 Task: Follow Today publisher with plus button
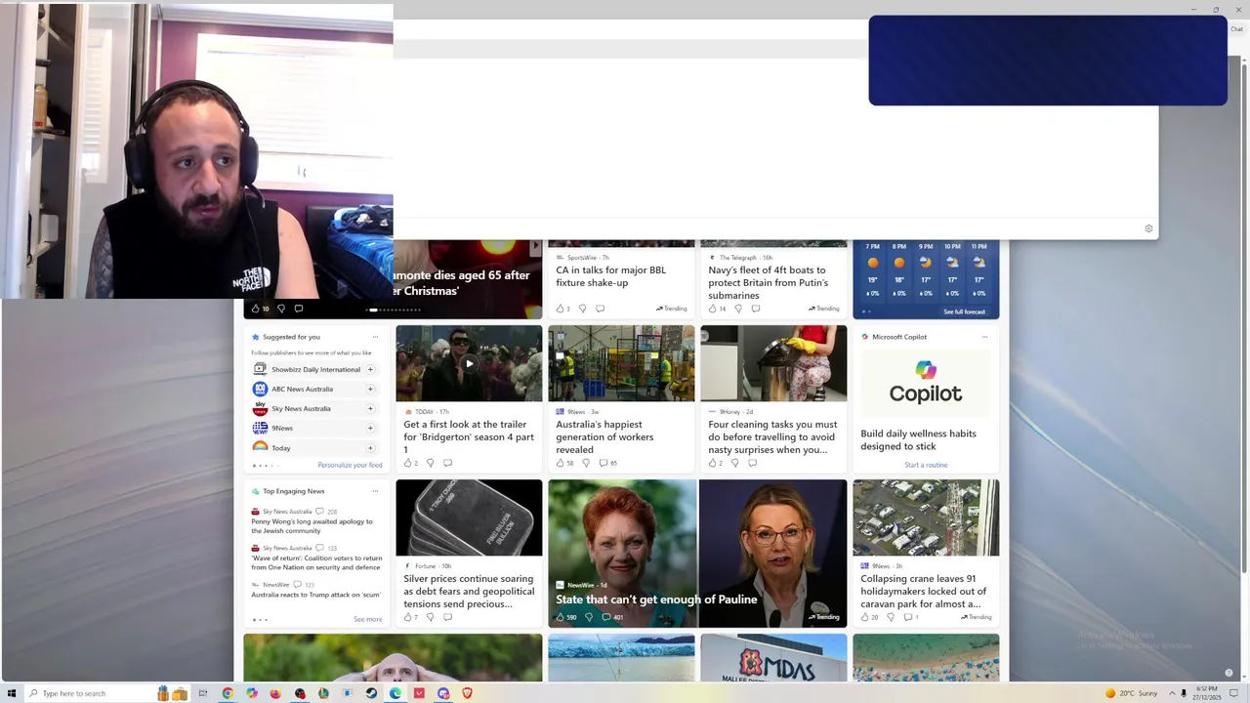(x=370, y=448)
